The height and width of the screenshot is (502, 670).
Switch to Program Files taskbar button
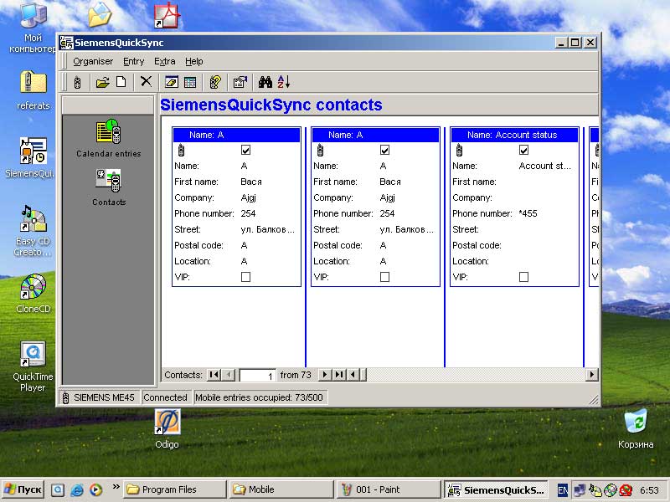tap(175, 489)
